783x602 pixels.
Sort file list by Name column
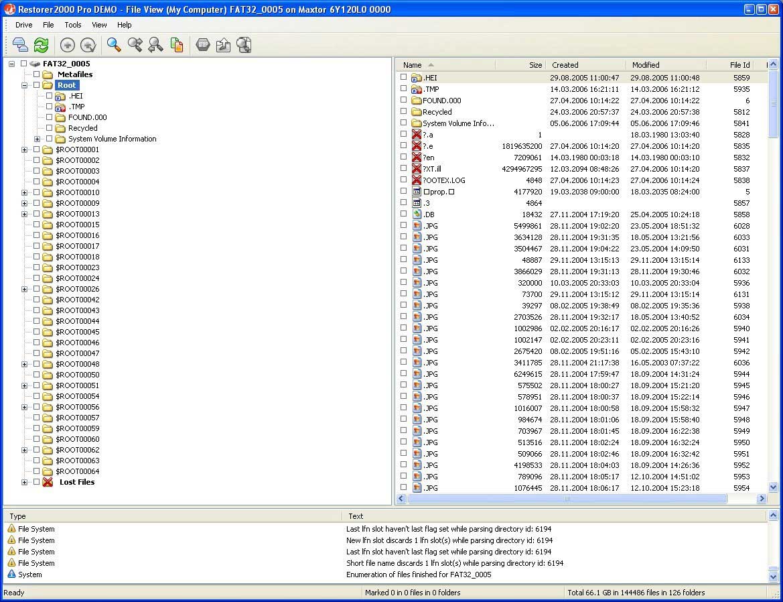(445, 65)
